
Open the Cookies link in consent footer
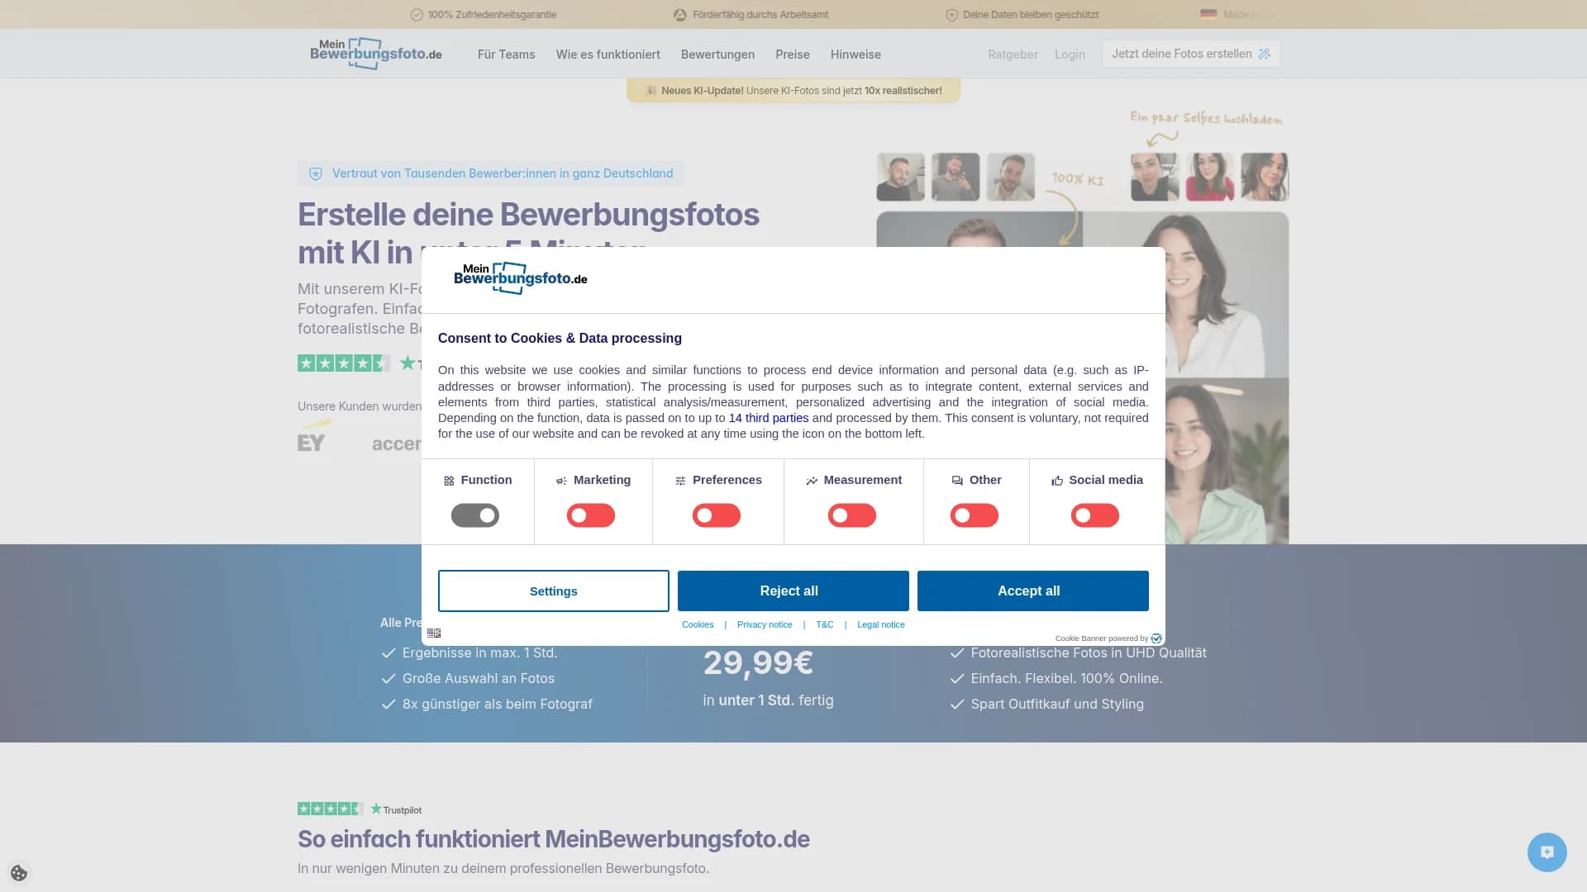click(698, 625)
